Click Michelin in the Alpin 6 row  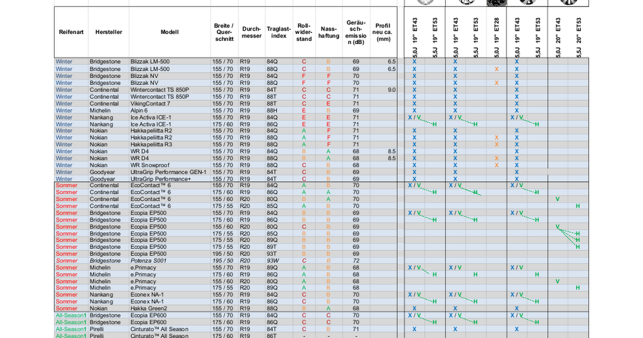click(100, 110)
